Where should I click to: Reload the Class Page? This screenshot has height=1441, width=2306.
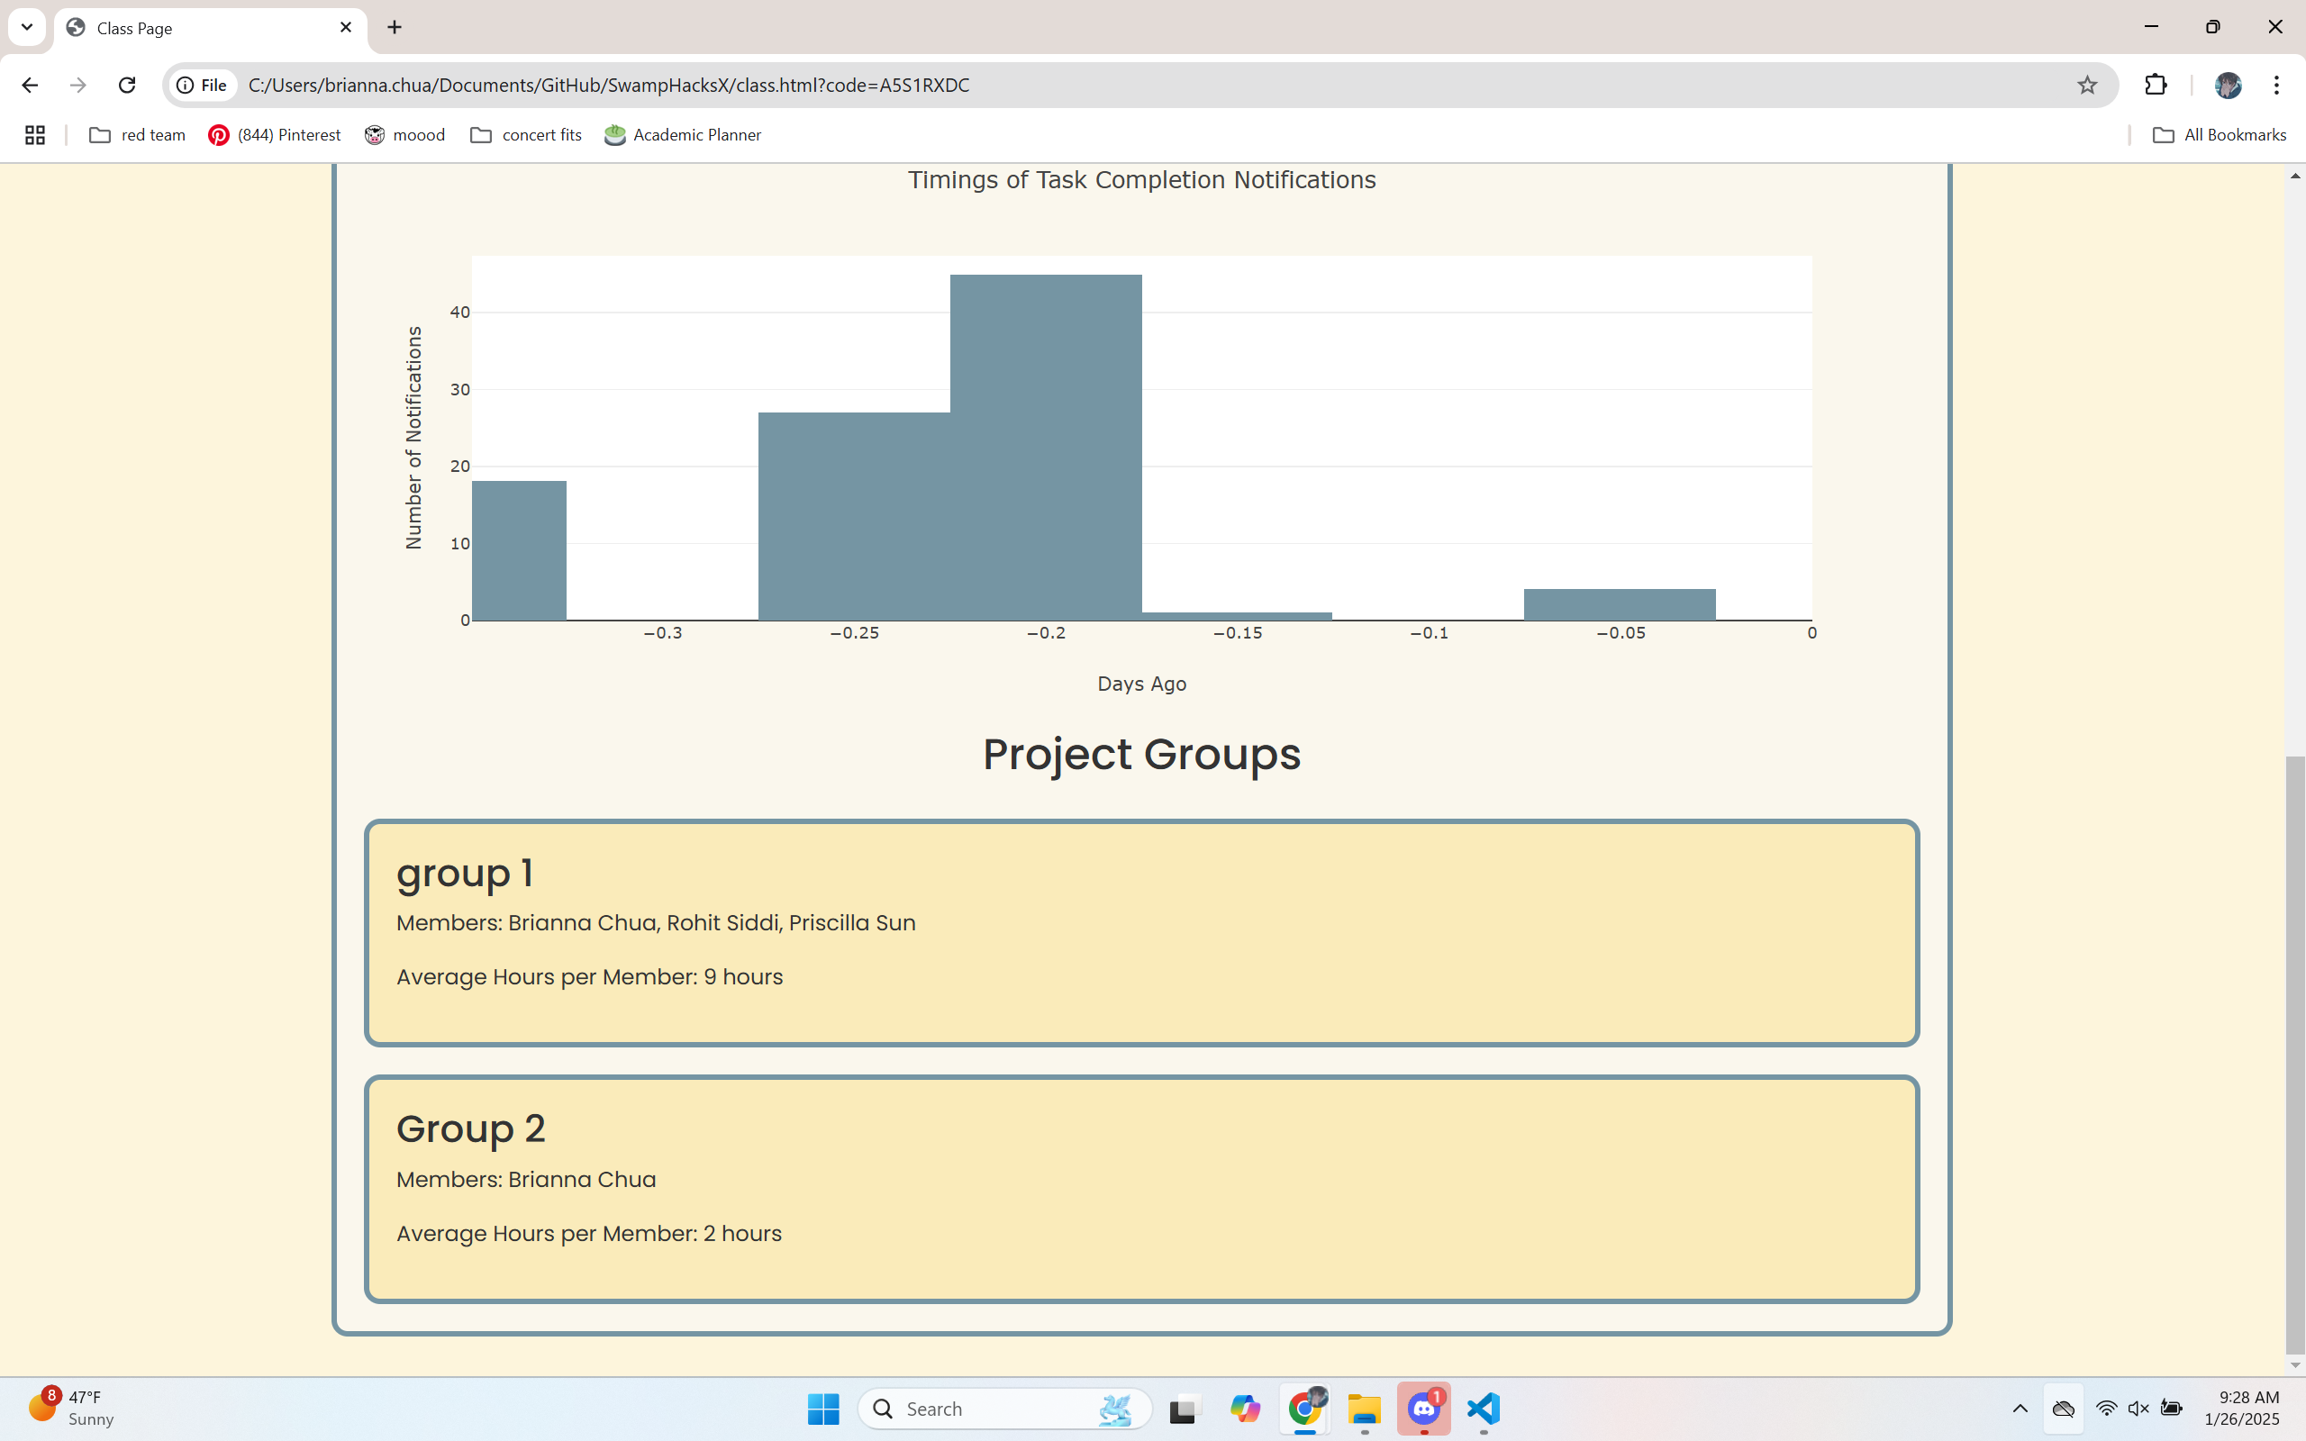click(x=127, y=85)
